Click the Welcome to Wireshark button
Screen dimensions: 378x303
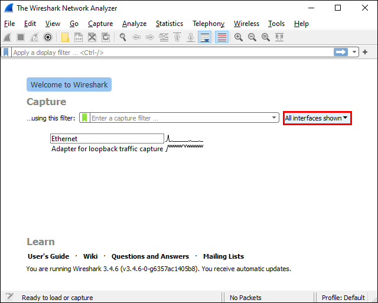pyautogui.click(x=69, y=84)
